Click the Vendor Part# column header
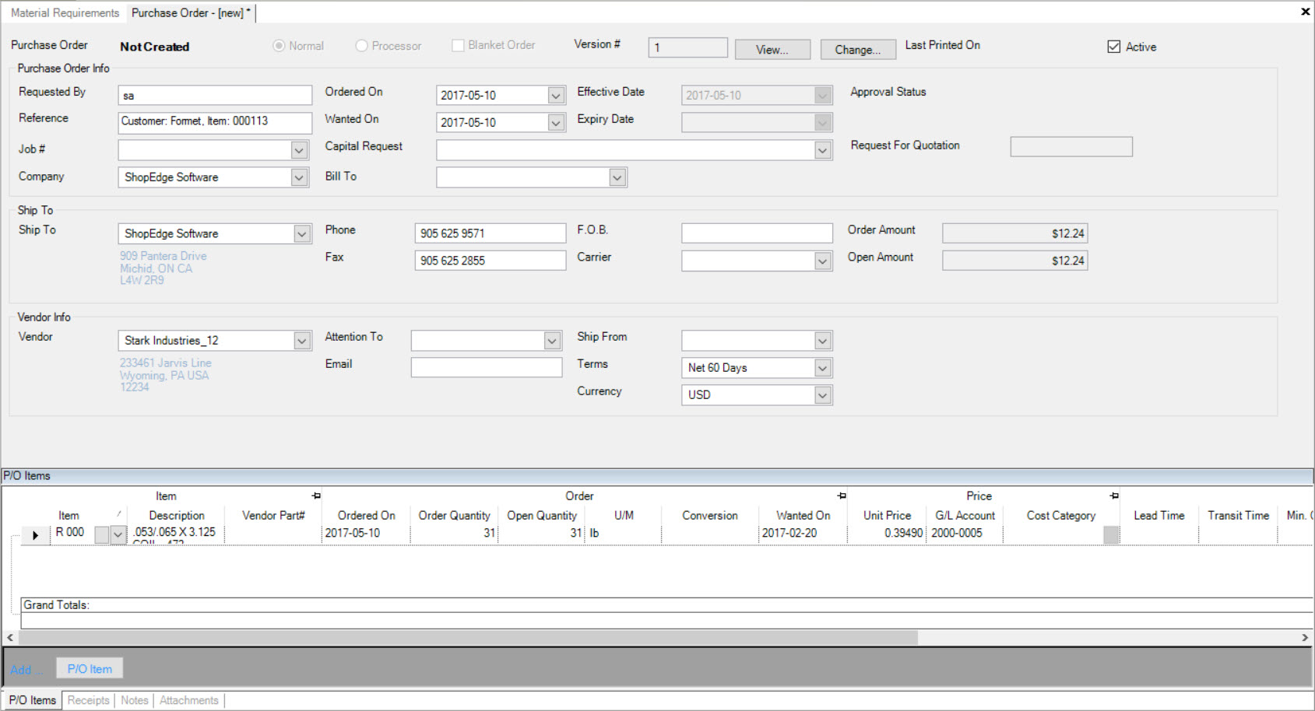 (273, 515)
